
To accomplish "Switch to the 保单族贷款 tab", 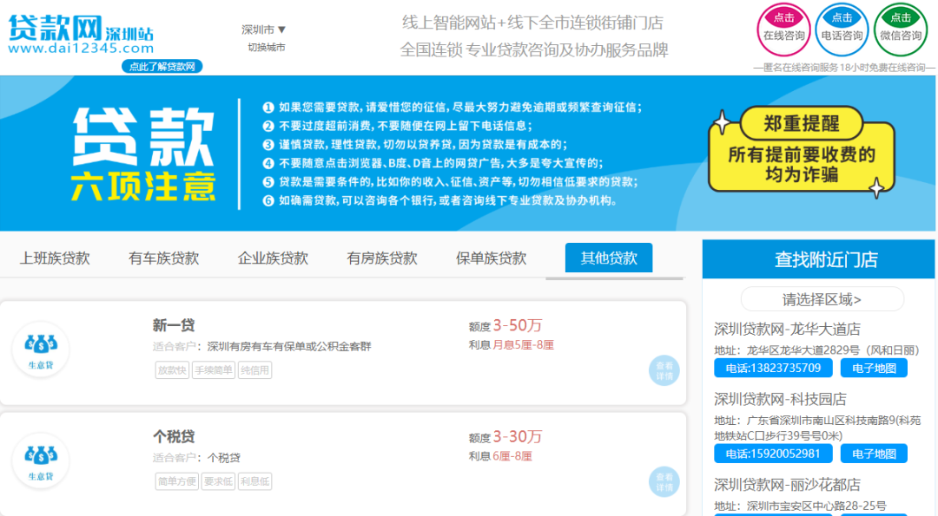I will 491,258.
